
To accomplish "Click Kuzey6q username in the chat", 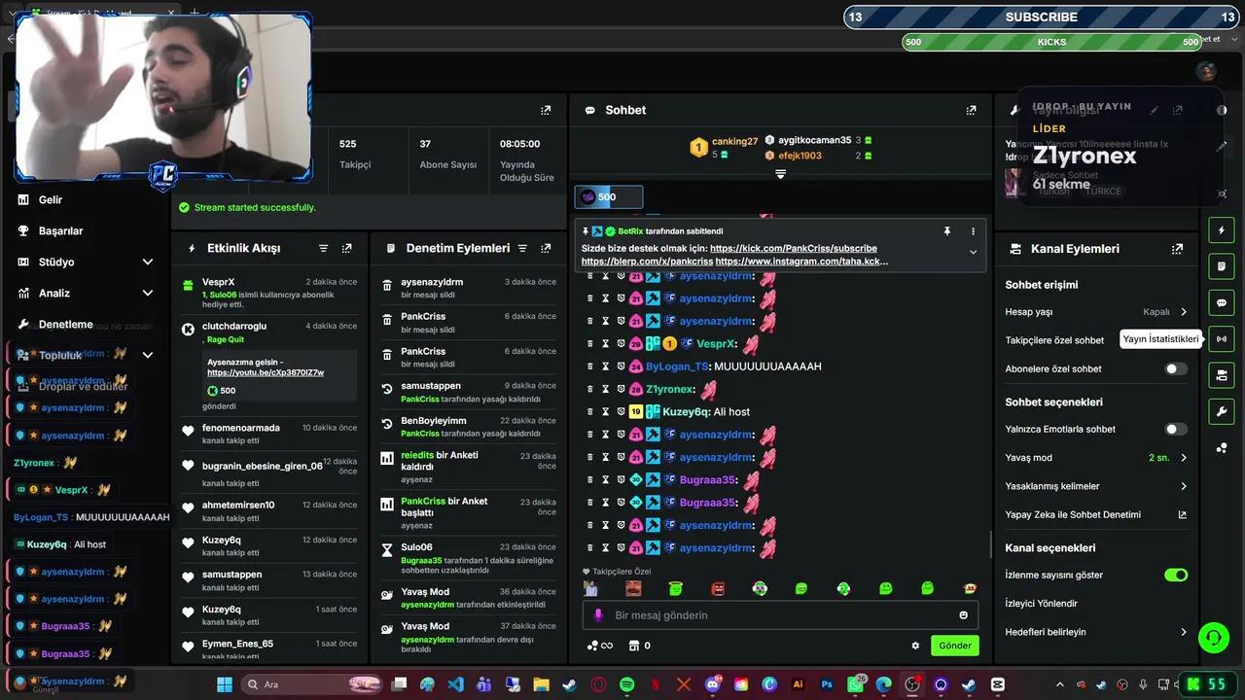I will tap(686, 412).
